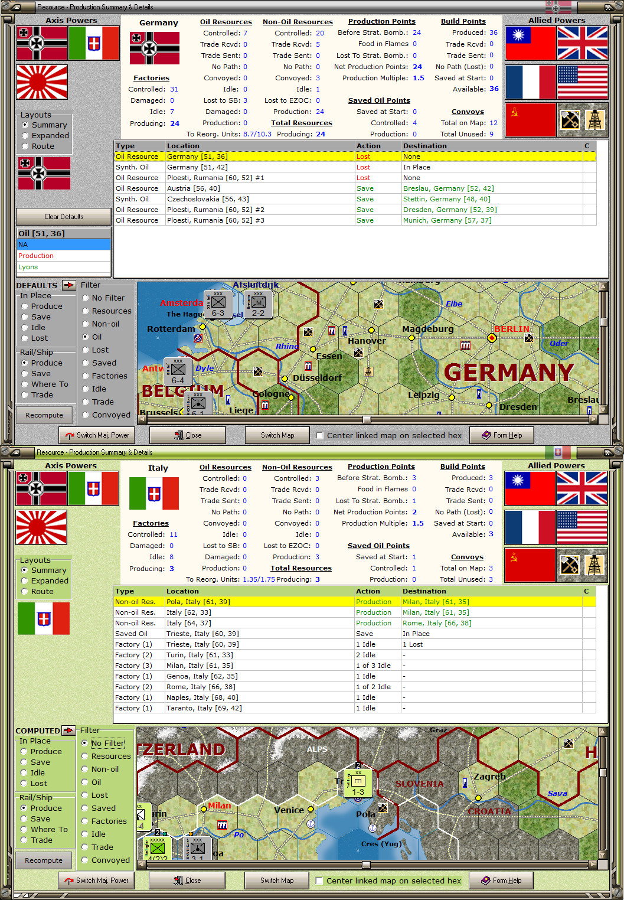The width and height of the screenshot is (624, 900).
Task: Click red arrow beside COMPUTED in Italy window
Action: [x=68, y=730]
